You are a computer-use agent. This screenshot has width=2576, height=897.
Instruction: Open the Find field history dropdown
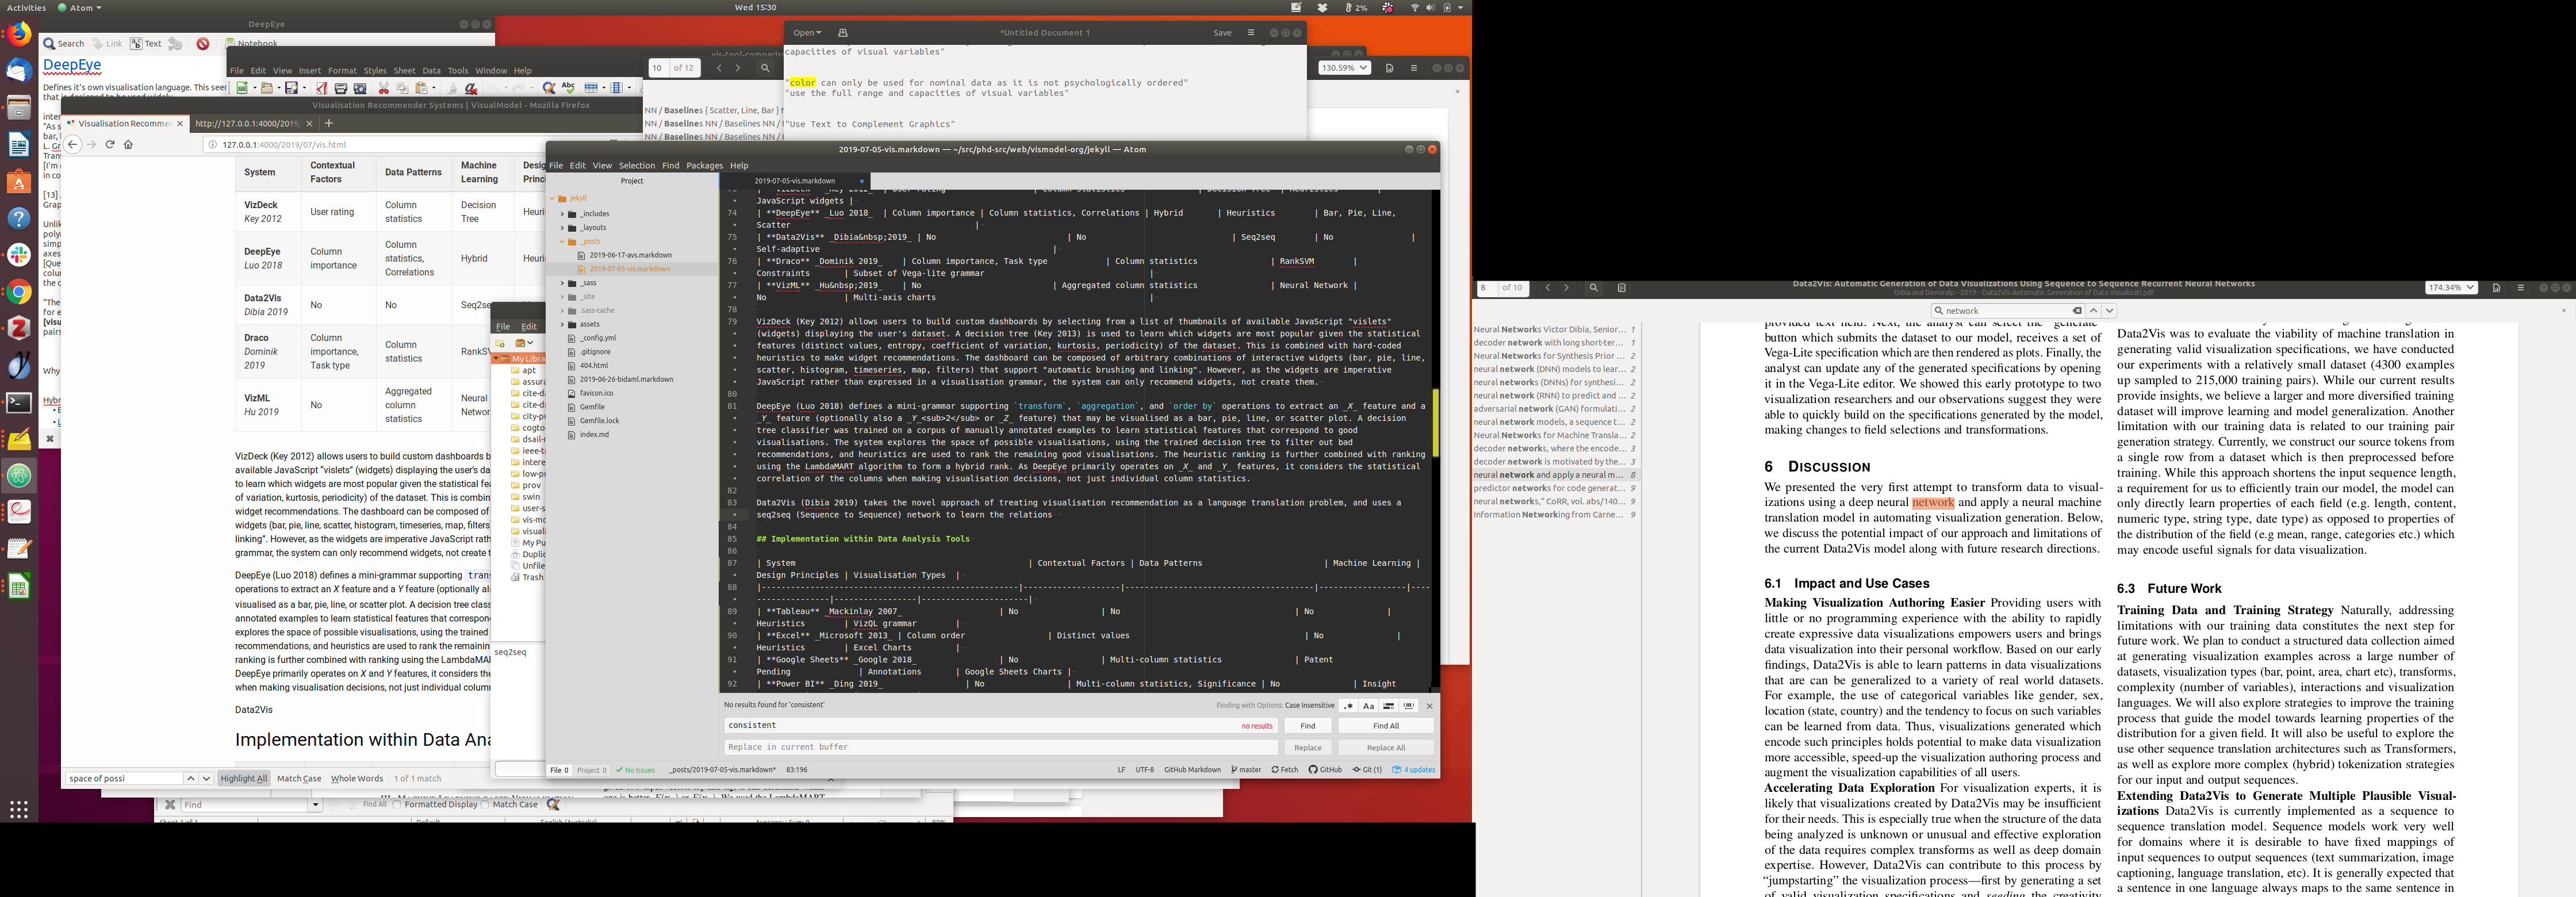[315, 804]
